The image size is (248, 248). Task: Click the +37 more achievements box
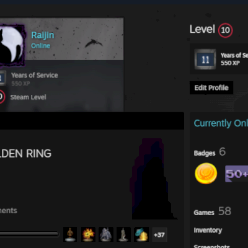click(159, 234)
